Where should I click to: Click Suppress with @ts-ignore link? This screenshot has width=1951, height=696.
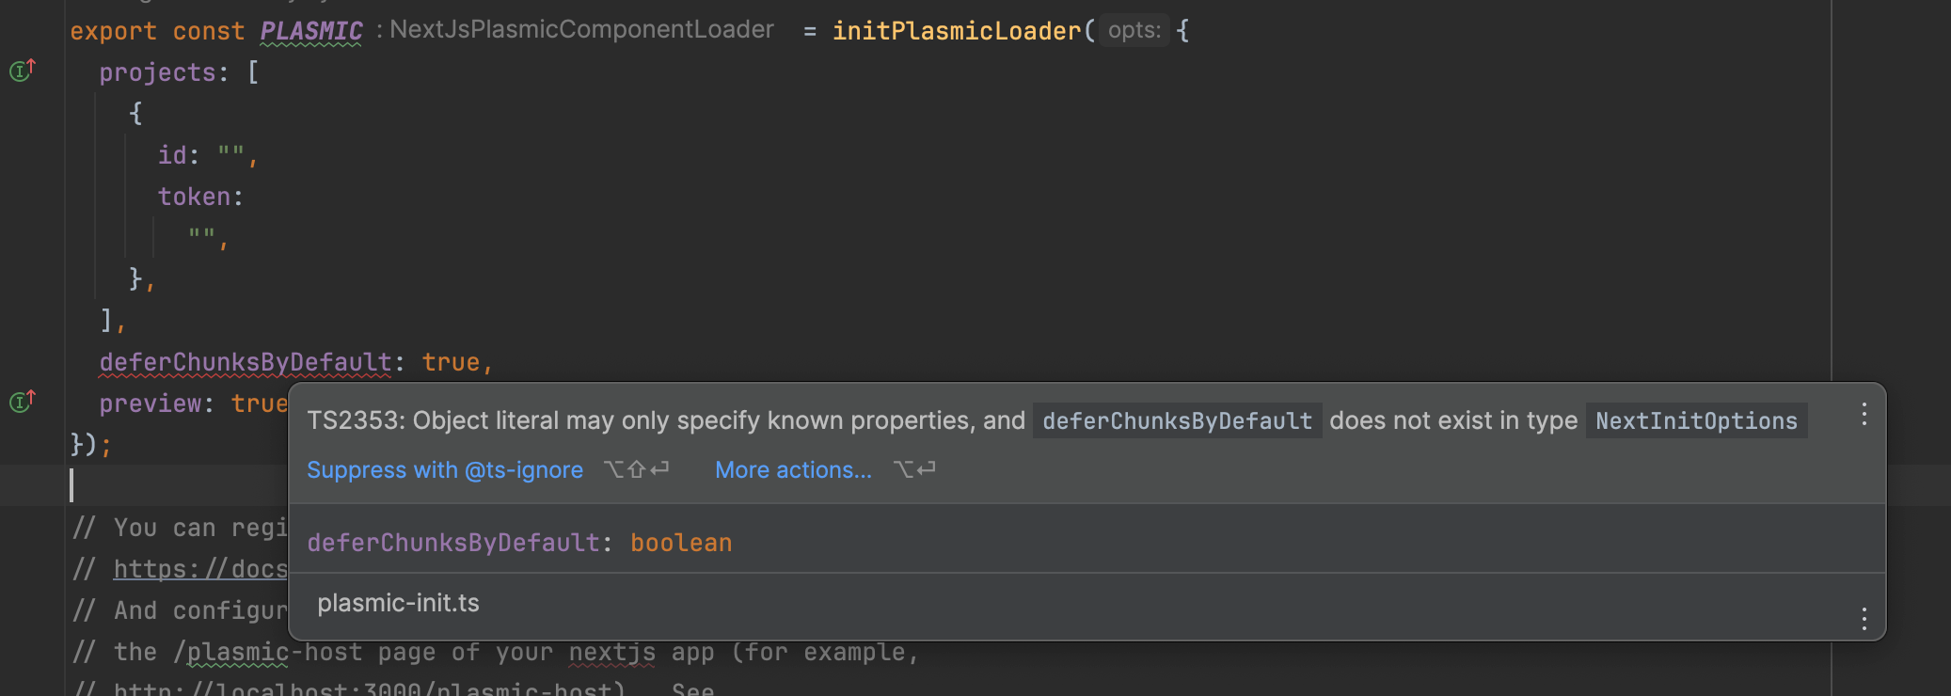tap(444, 470)
